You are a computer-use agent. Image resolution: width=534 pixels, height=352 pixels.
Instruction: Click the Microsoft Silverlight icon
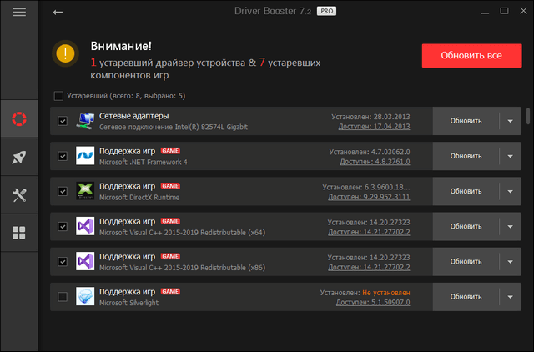click(x=85, y=296)
